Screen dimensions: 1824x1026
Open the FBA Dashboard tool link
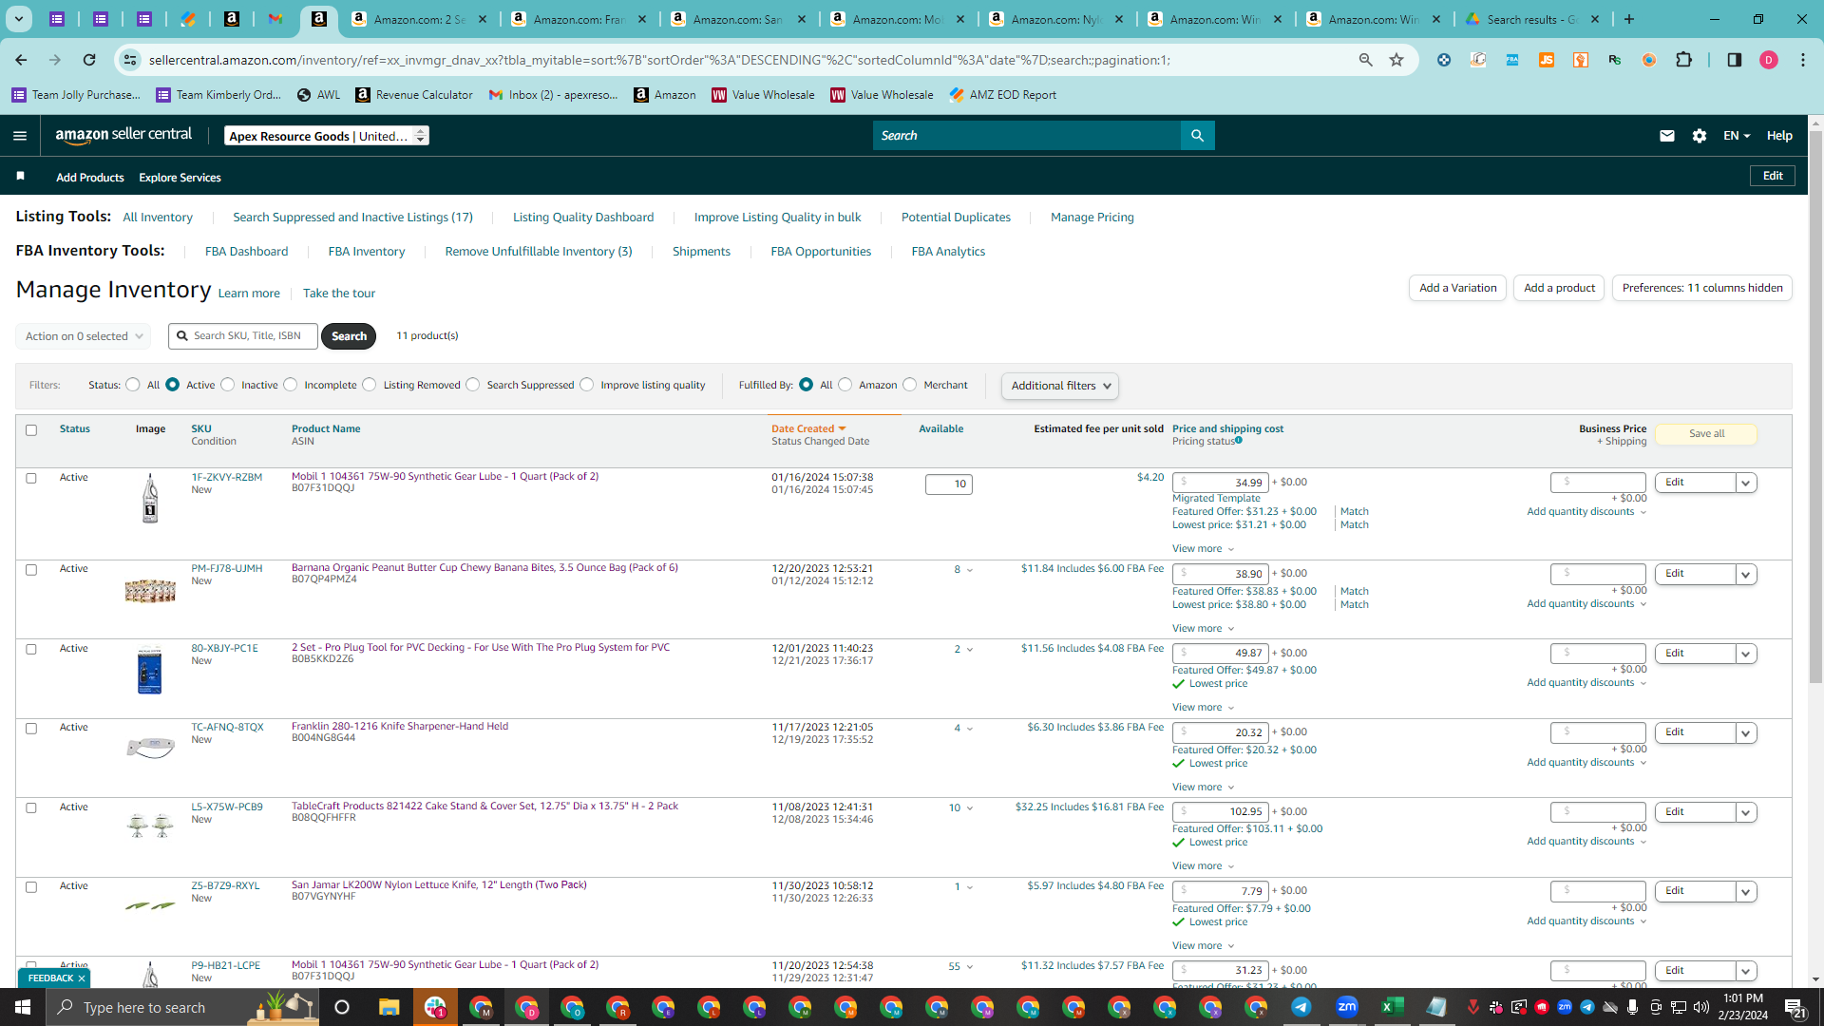coord(246,252)
